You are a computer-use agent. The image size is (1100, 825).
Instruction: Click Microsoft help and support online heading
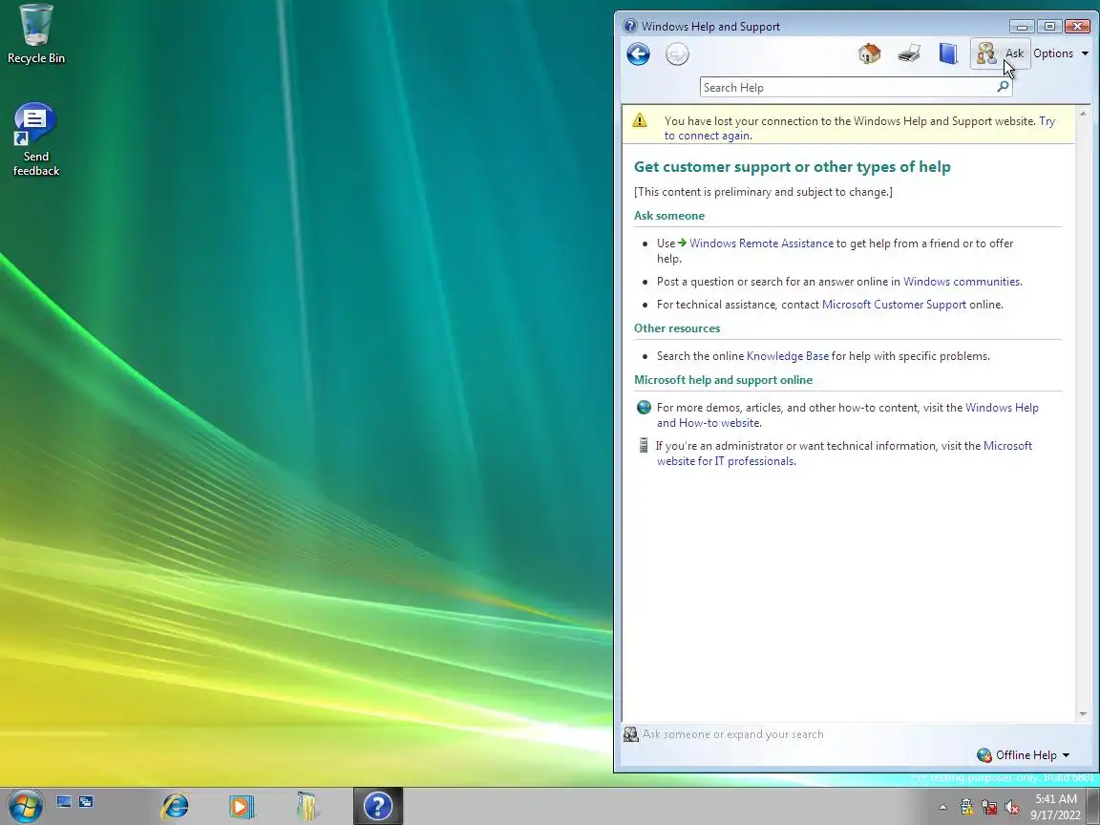pyautogui.click(x=723, y=380)
